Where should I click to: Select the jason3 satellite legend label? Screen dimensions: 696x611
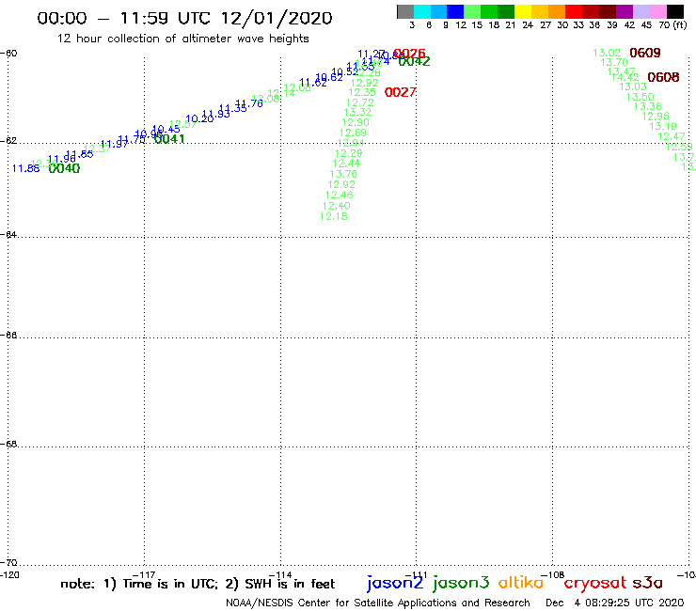click(461, 583)
